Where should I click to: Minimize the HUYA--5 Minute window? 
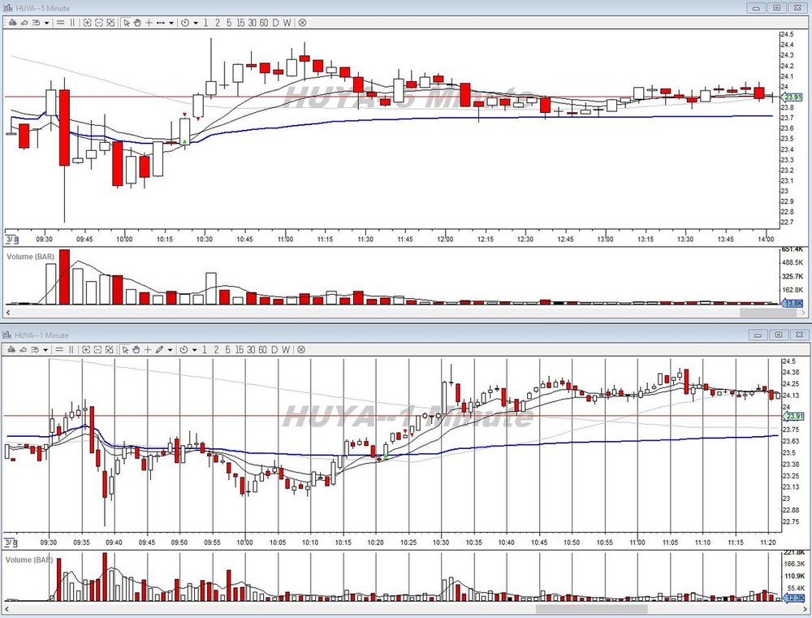757,8
